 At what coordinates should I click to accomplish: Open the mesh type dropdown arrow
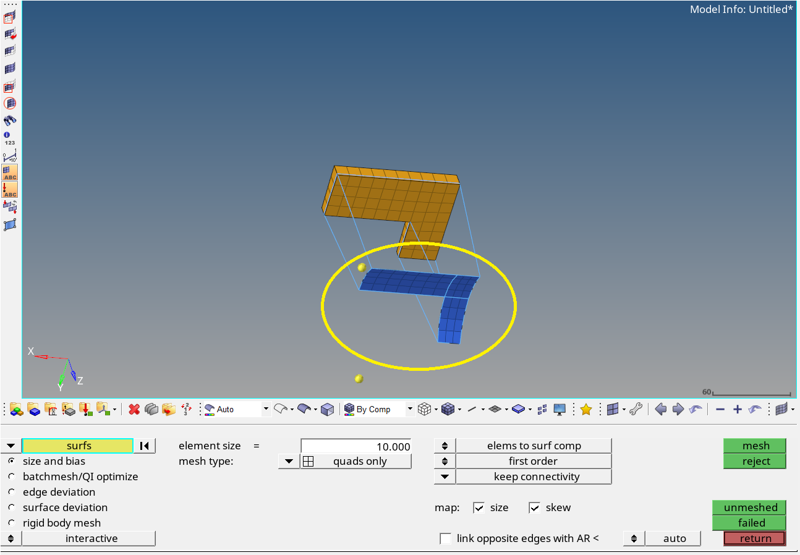289,461
